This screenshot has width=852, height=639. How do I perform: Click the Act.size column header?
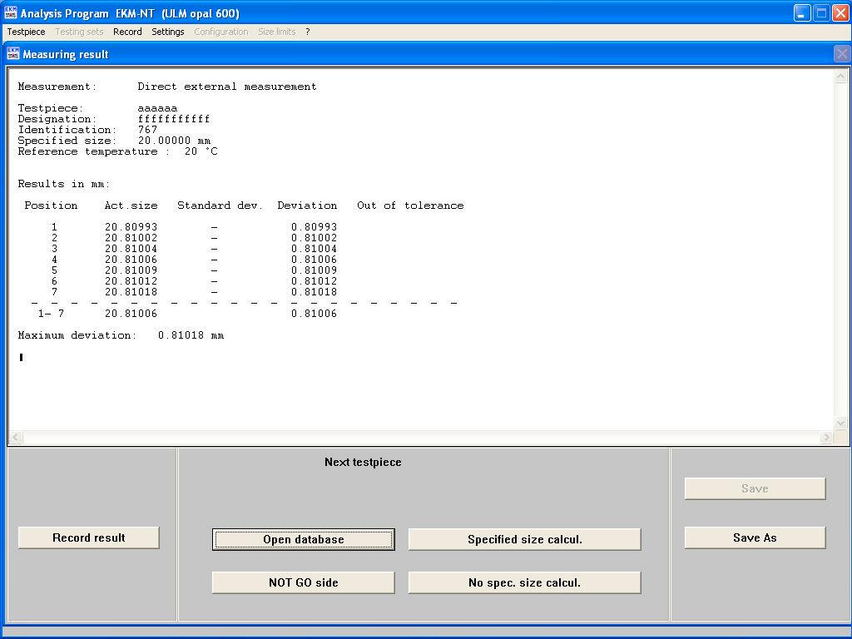pos(131,206)
